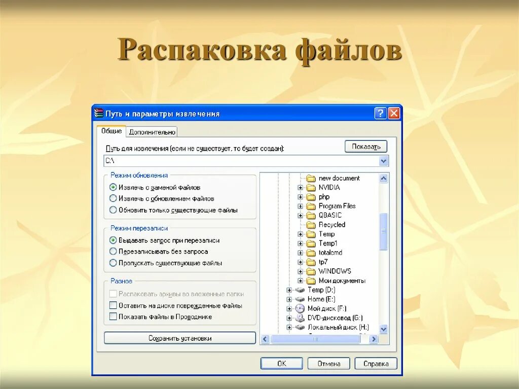Viewport: 519px width, 389px height.
Task: Expand the Temp folder node
Action: tap(300, 234)
